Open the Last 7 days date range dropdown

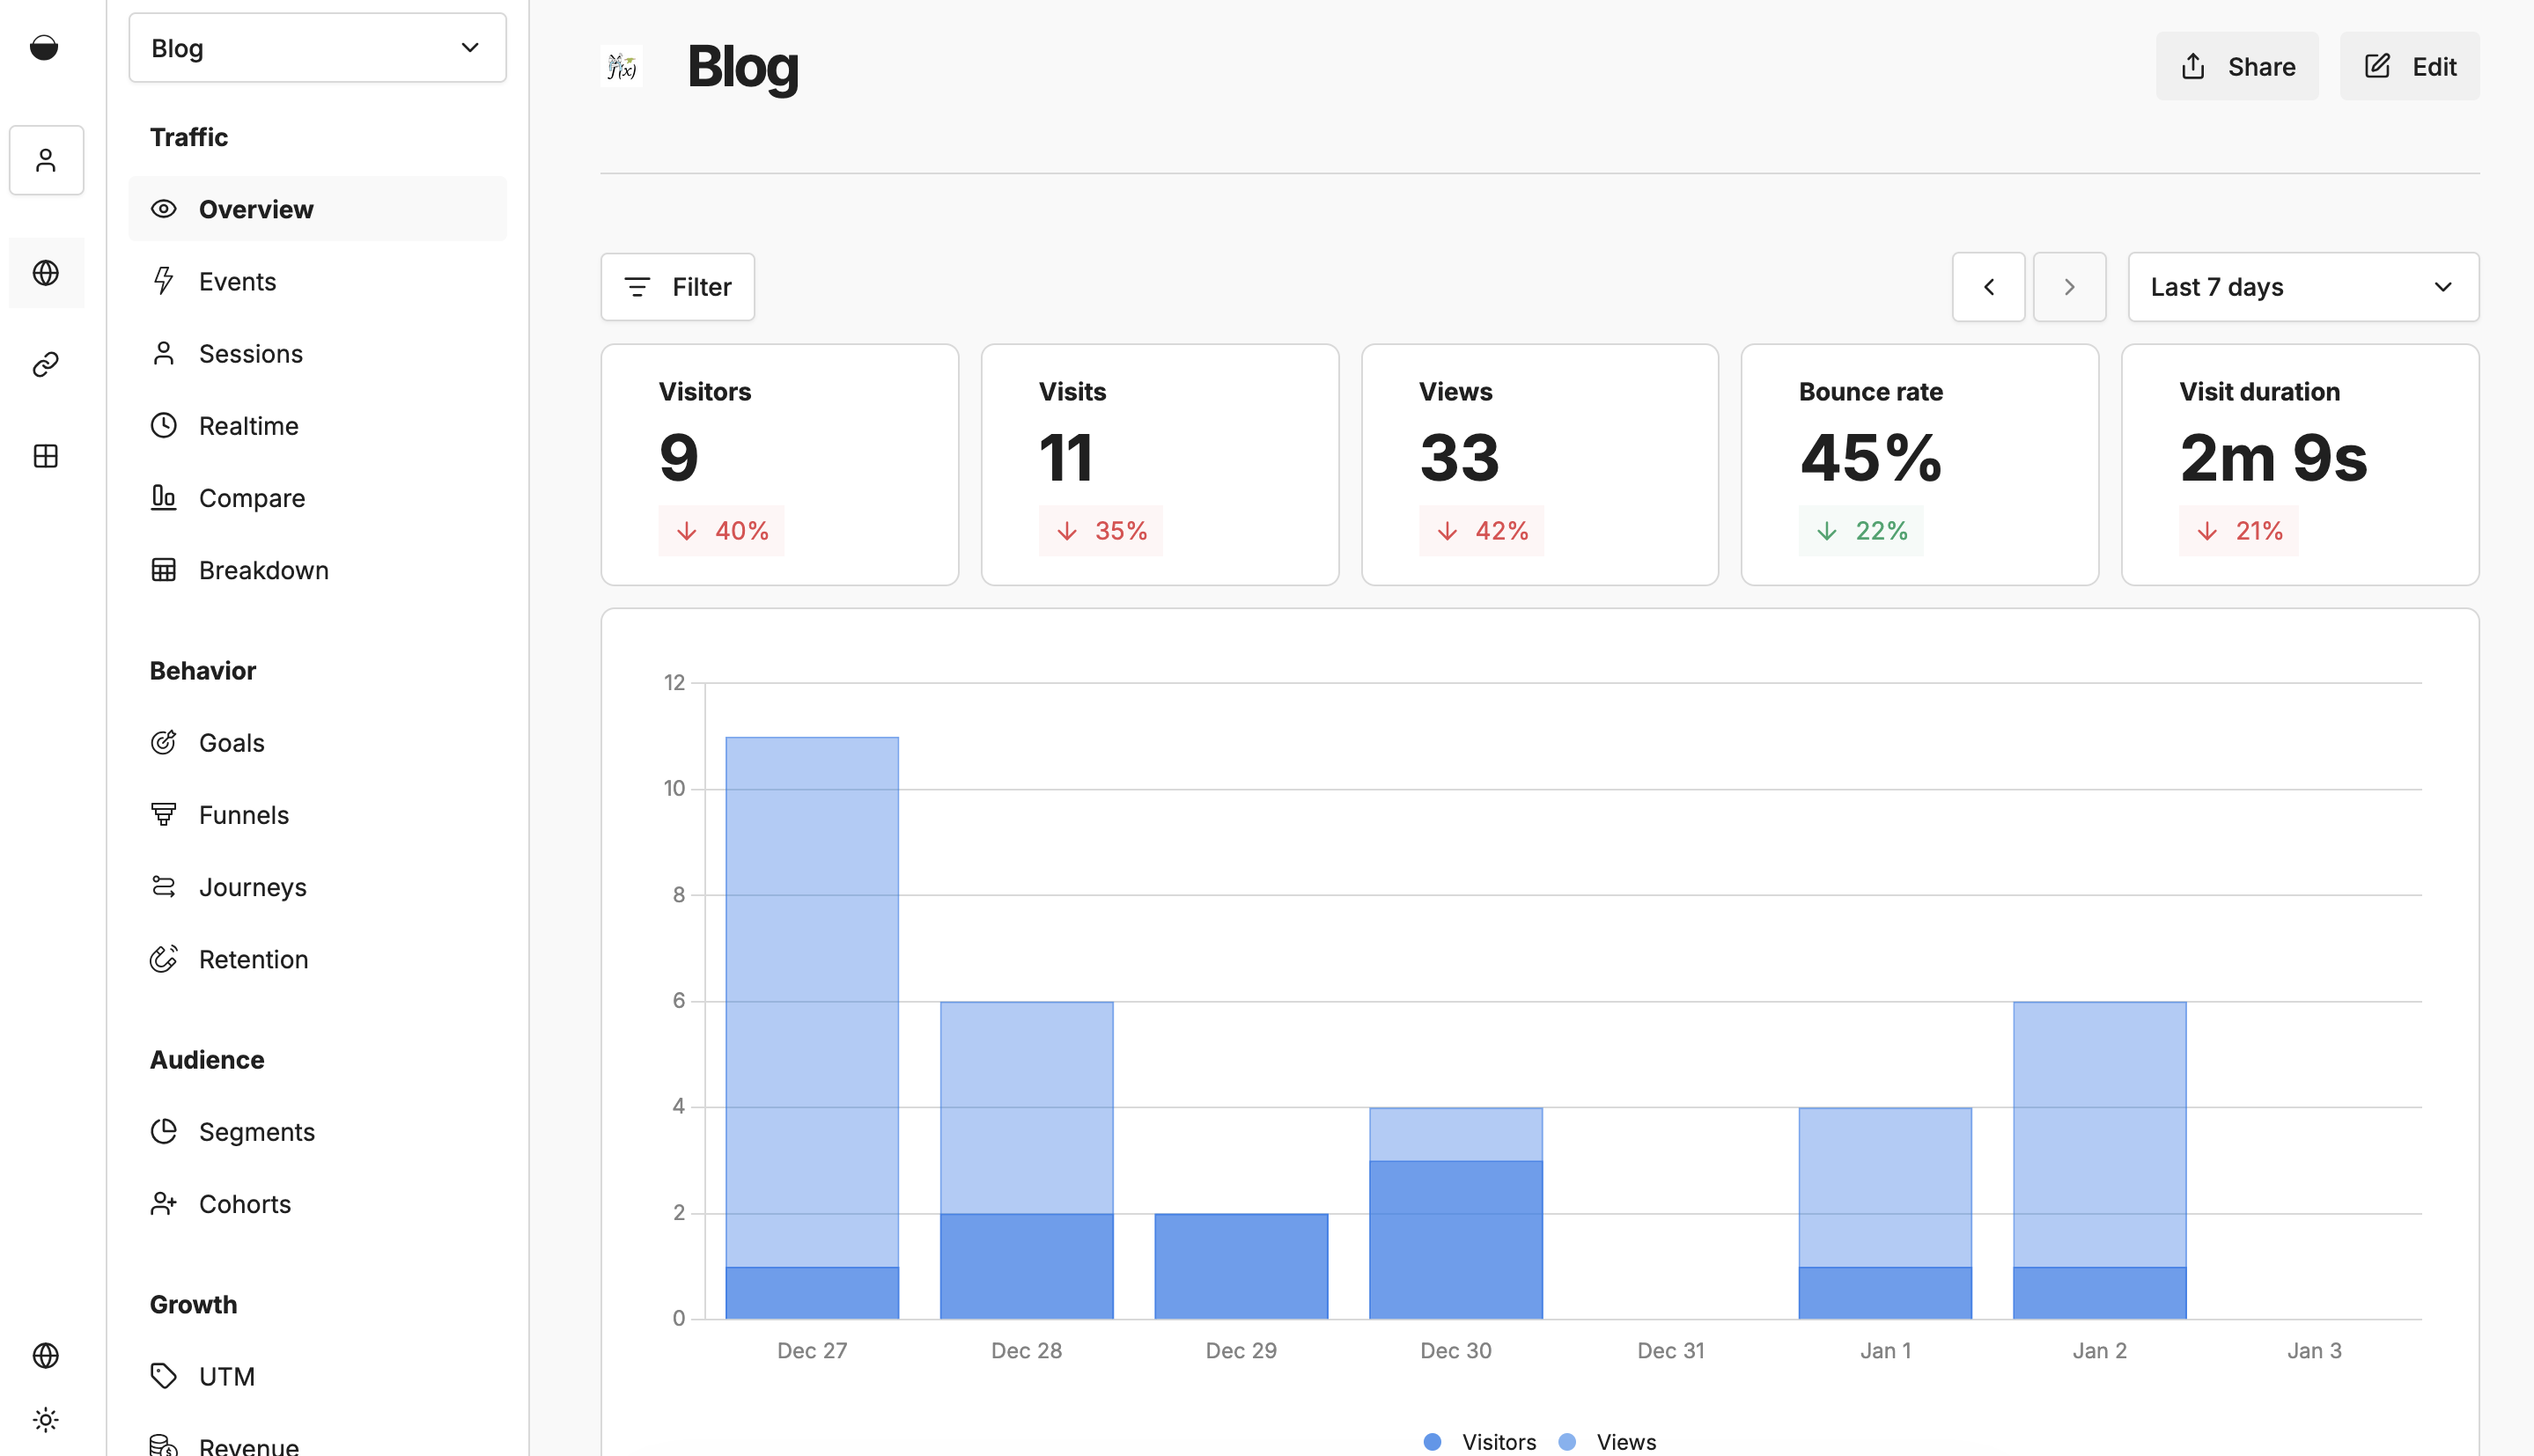2303,287
